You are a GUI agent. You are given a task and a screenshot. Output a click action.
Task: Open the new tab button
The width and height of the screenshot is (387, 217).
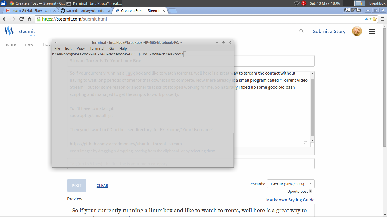pos(173,11)
